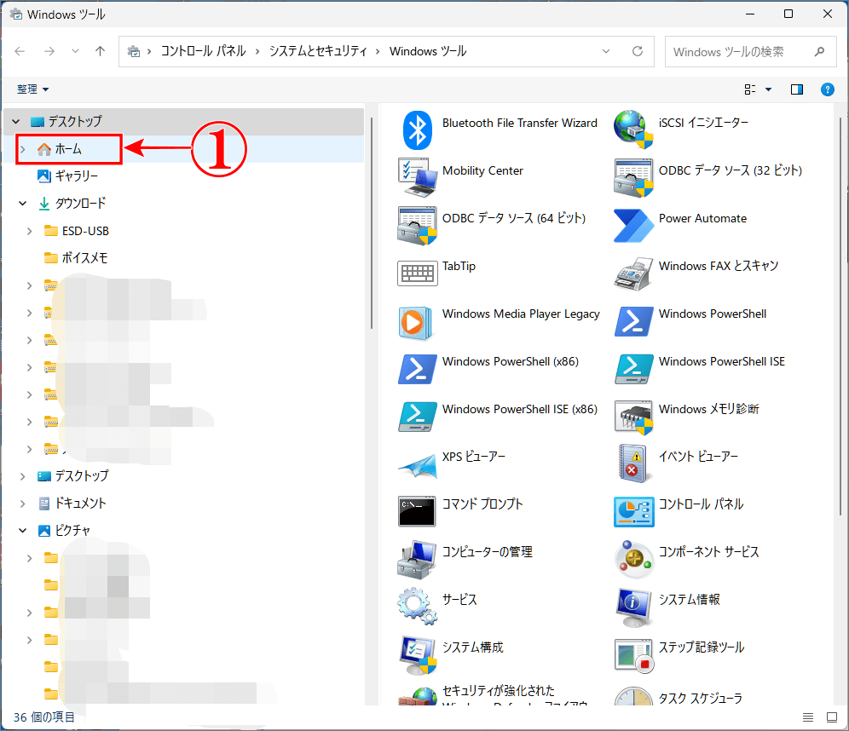Screen dimensions: 849x731
Task: Click the Windows ツールの検索 search box
Action: pos(750,52)
